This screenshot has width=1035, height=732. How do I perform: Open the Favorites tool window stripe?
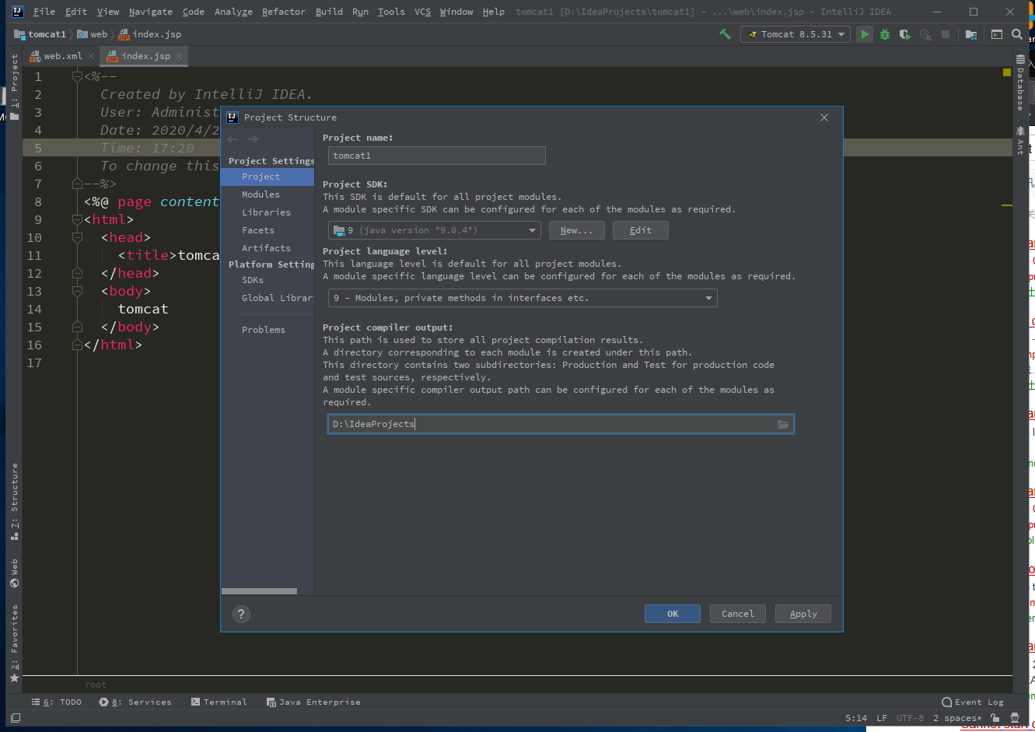click(x=14, y=643)
